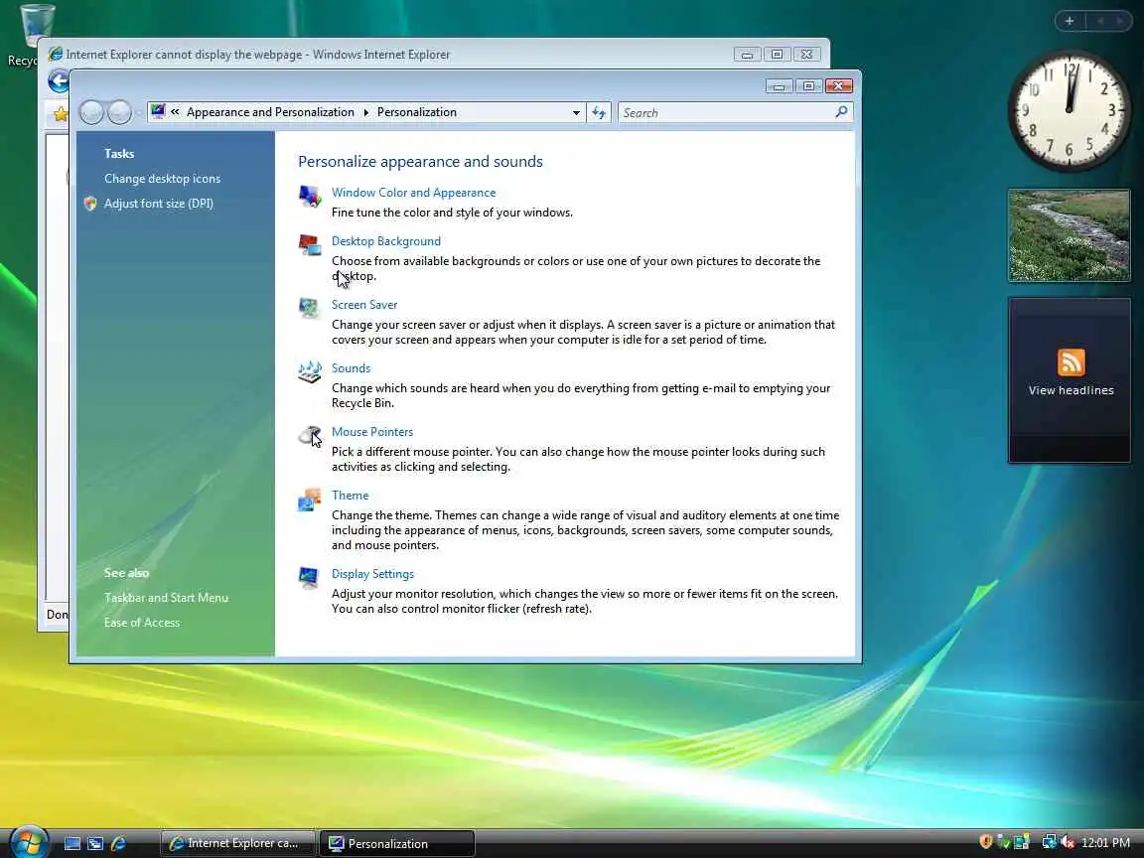The width and height of the screenshot is (1144, 858).
Task: Switch to Personalization taskbar button
Action: point(397,843)
